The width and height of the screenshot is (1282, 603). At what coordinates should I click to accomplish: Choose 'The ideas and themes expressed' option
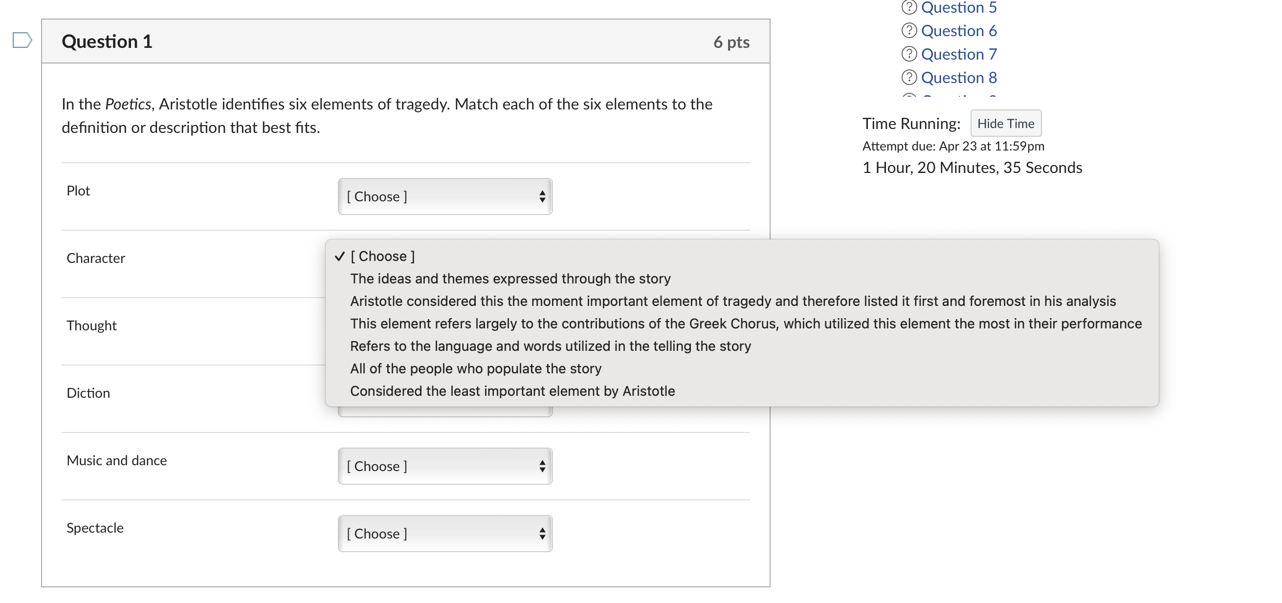(510, 279)
